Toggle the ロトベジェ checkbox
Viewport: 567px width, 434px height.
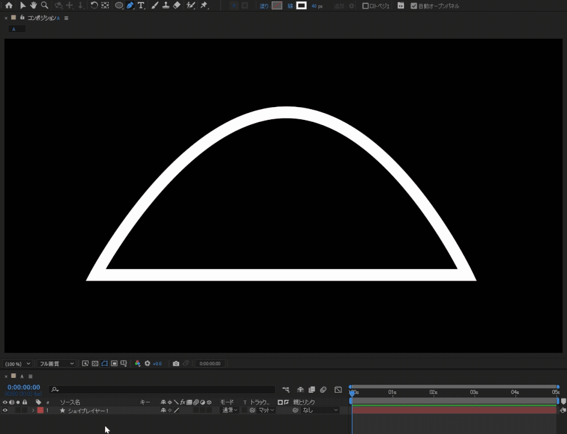(x=365, y=6)
